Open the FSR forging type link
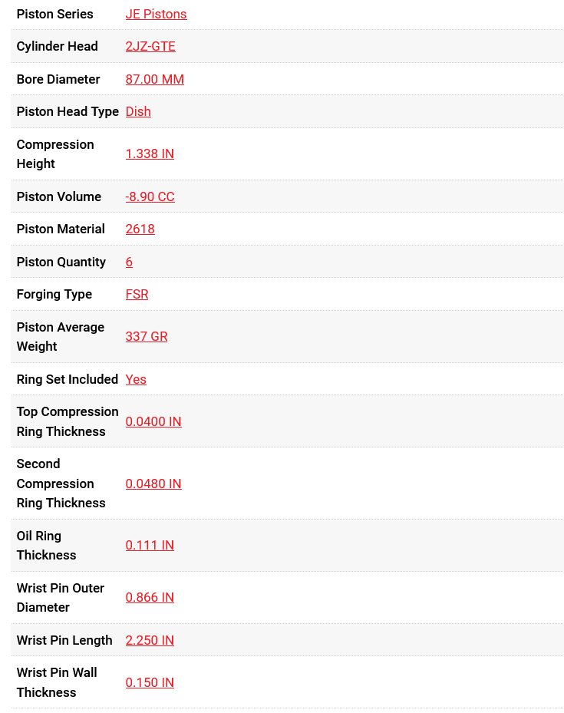The height and width of the screenshot is (713, 564). pos(137,294)
